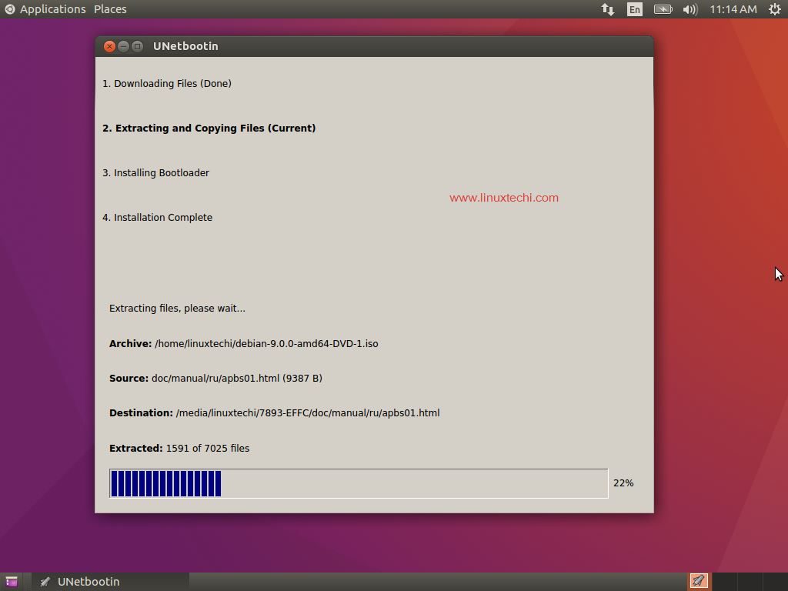The width and height of the screenshot is (788, 591).
Task: Open the Places menu
Action: (110, 9)
